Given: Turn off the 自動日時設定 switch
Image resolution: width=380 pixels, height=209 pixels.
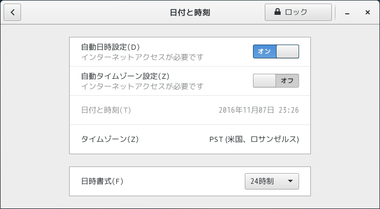Looking at the screenshot, I should 276,52.
